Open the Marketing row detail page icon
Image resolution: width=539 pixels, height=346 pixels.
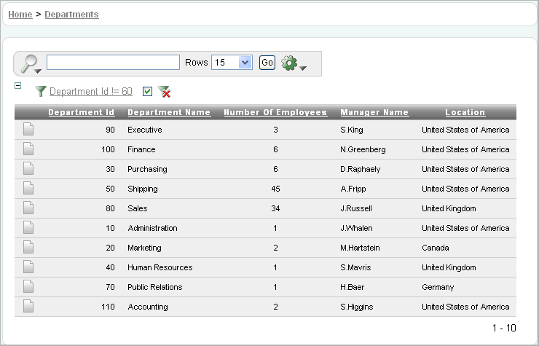[x=28, y=248]
